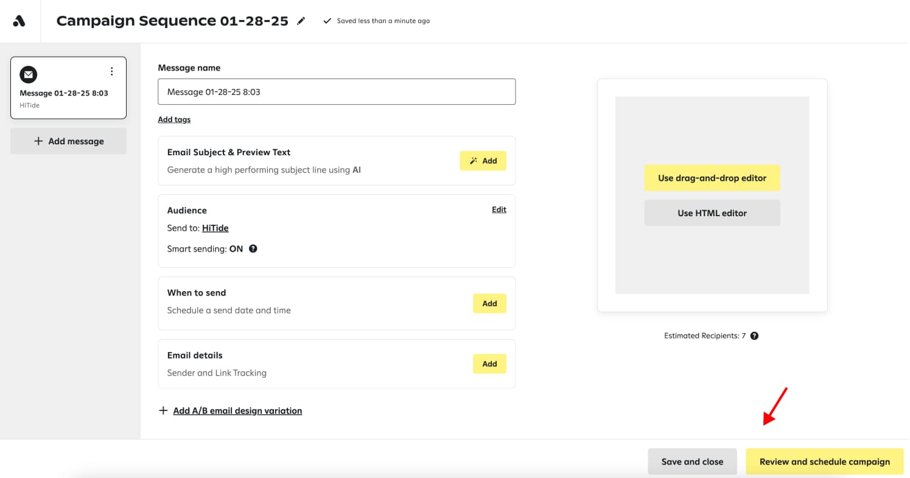Click the Smart sending help icon
The width and height of the screenshot is (910, 478).
[x=253, y=248]
